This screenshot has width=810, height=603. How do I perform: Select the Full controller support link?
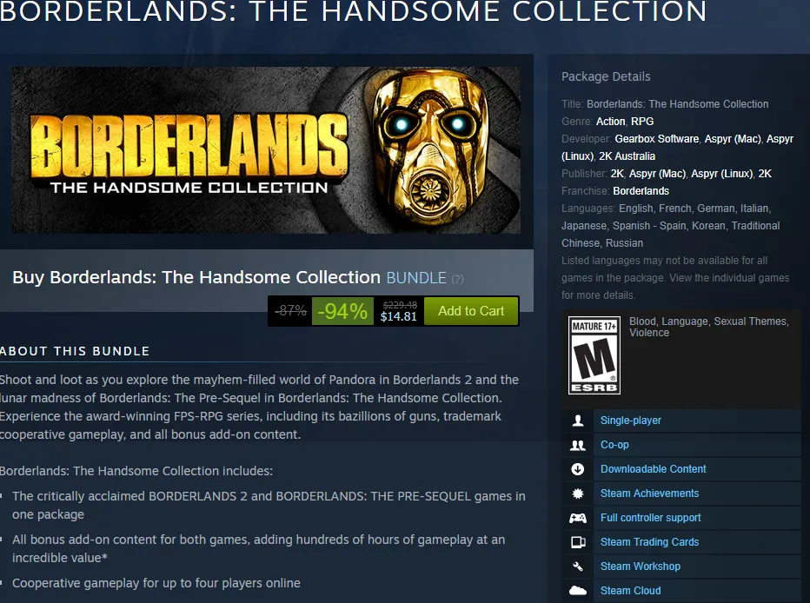tap(650, 517)
